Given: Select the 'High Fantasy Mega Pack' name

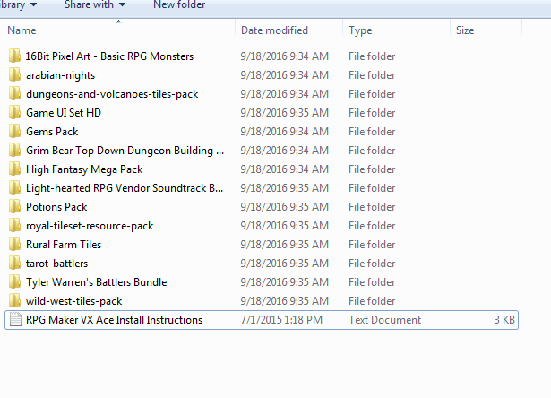Looking at the screenshot, I should 84,169.
